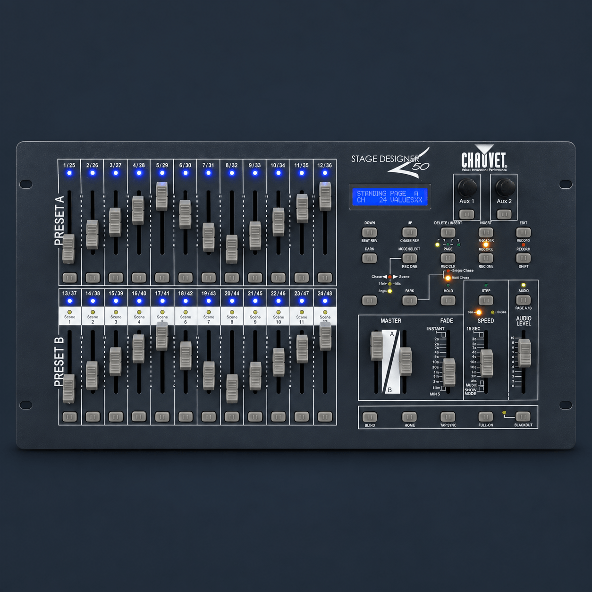592x592 pixels.
Task: Toggle the BLACKOUT button
Action: coord(523,417)
